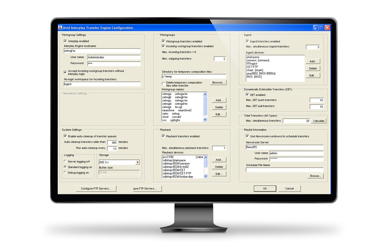Click the Interplay Engine hostname field

tap(102, 51)
